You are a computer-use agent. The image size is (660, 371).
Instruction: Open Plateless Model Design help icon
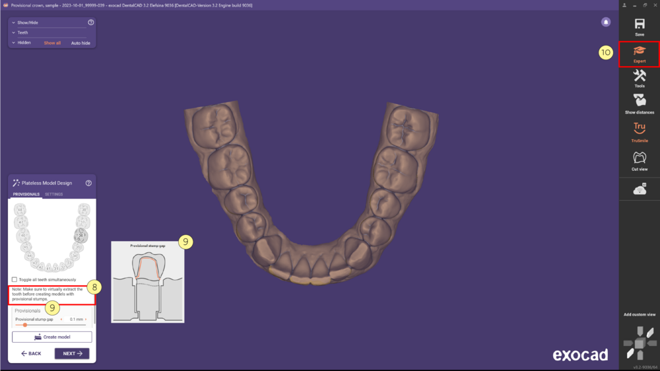(88, 183)
